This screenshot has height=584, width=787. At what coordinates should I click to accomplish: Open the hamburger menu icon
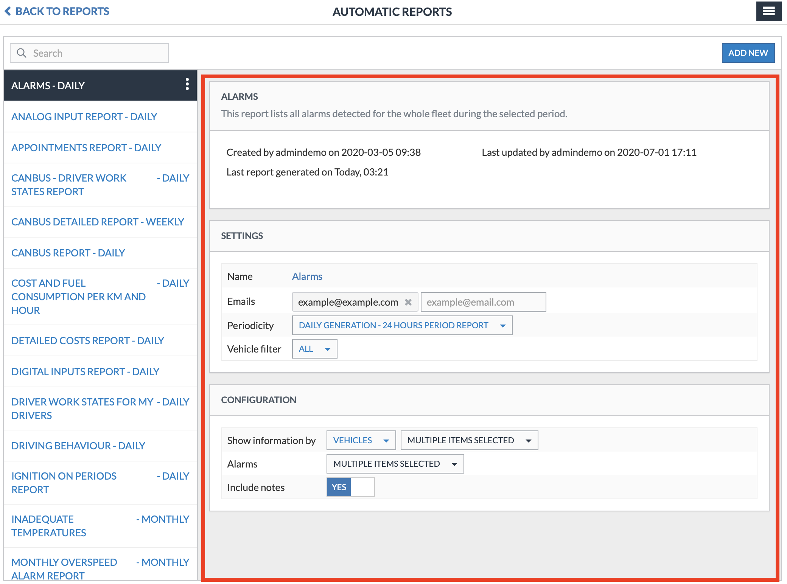[x=768, y=11]
